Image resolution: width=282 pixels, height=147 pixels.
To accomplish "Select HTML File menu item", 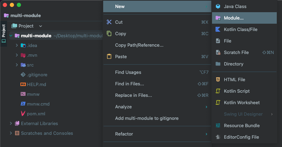I will click(x=244, y=79).
